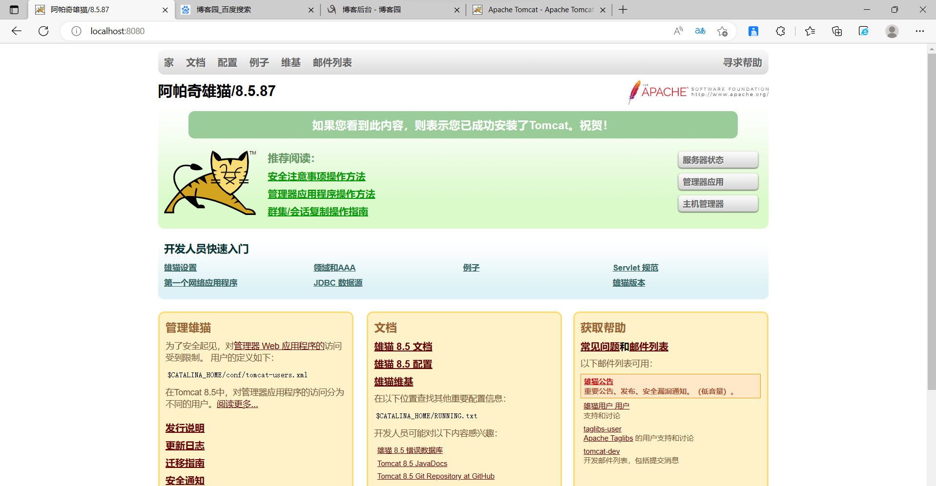Open the Favorites list icon
Image resolution: width=936 pixels, height=486 pixels.
click(810, 31)
